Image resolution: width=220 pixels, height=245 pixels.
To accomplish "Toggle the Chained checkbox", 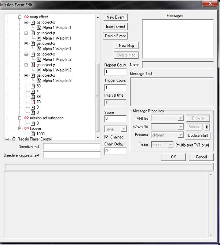I will click(107, 137).
